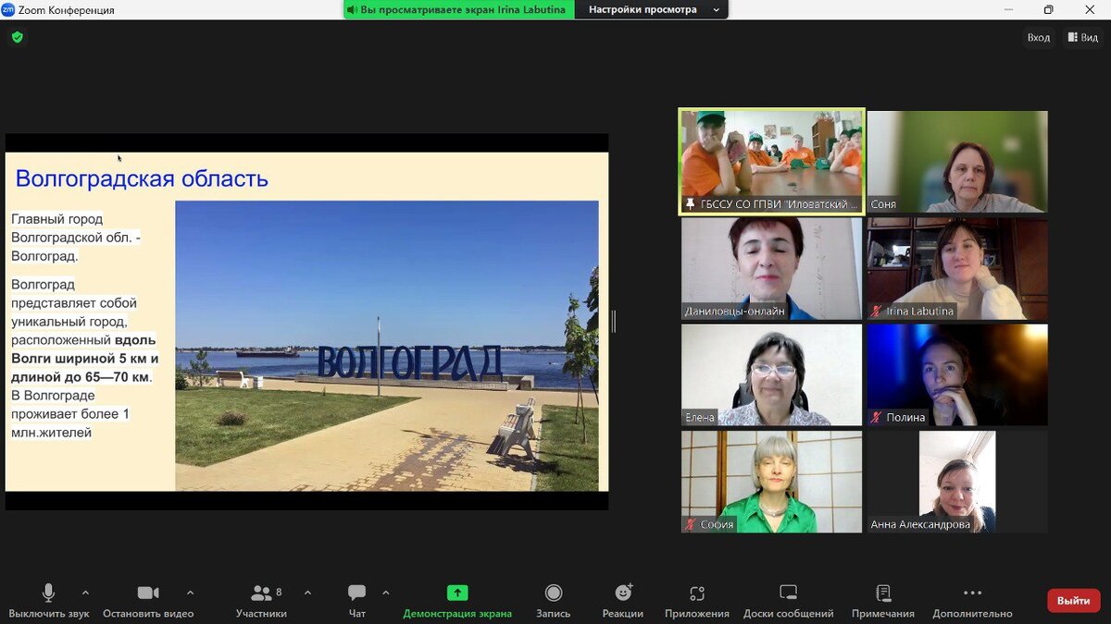Open Доски сообщений whiteboards

click(788, 601)
